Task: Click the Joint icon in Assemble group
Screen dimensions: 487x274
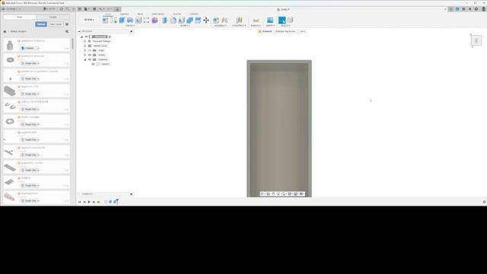Action: 224,21
